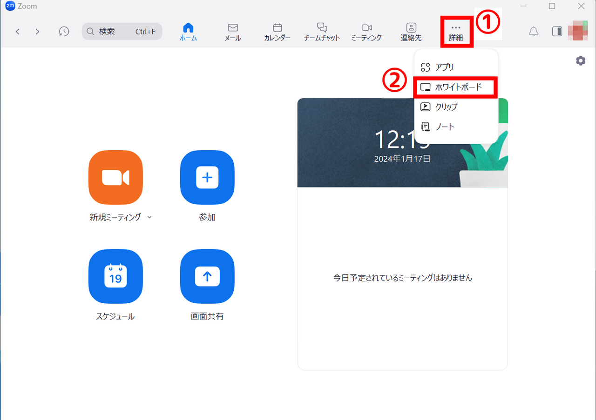Maximize the Zoom window
Image resolution: width=596 pixels, height=420 pixels.
pyautogui.click(x=552, y=6)
